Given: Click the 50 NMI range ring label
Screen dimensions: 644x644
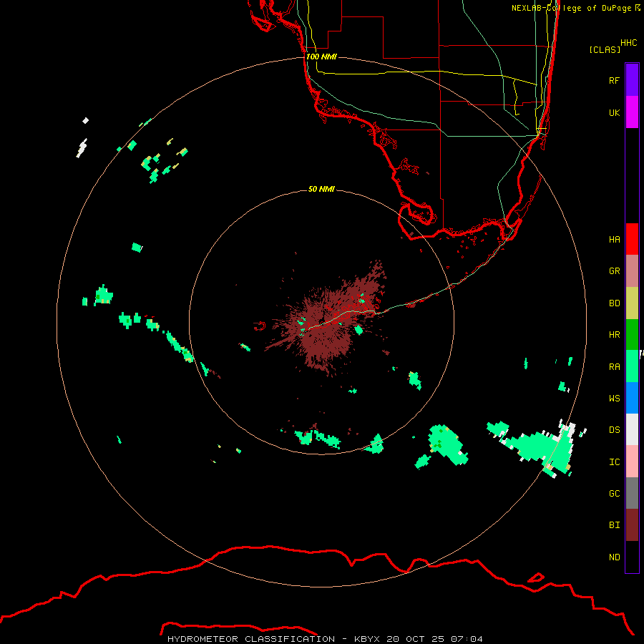Looking at the screenshot, I should click(321, 189).
